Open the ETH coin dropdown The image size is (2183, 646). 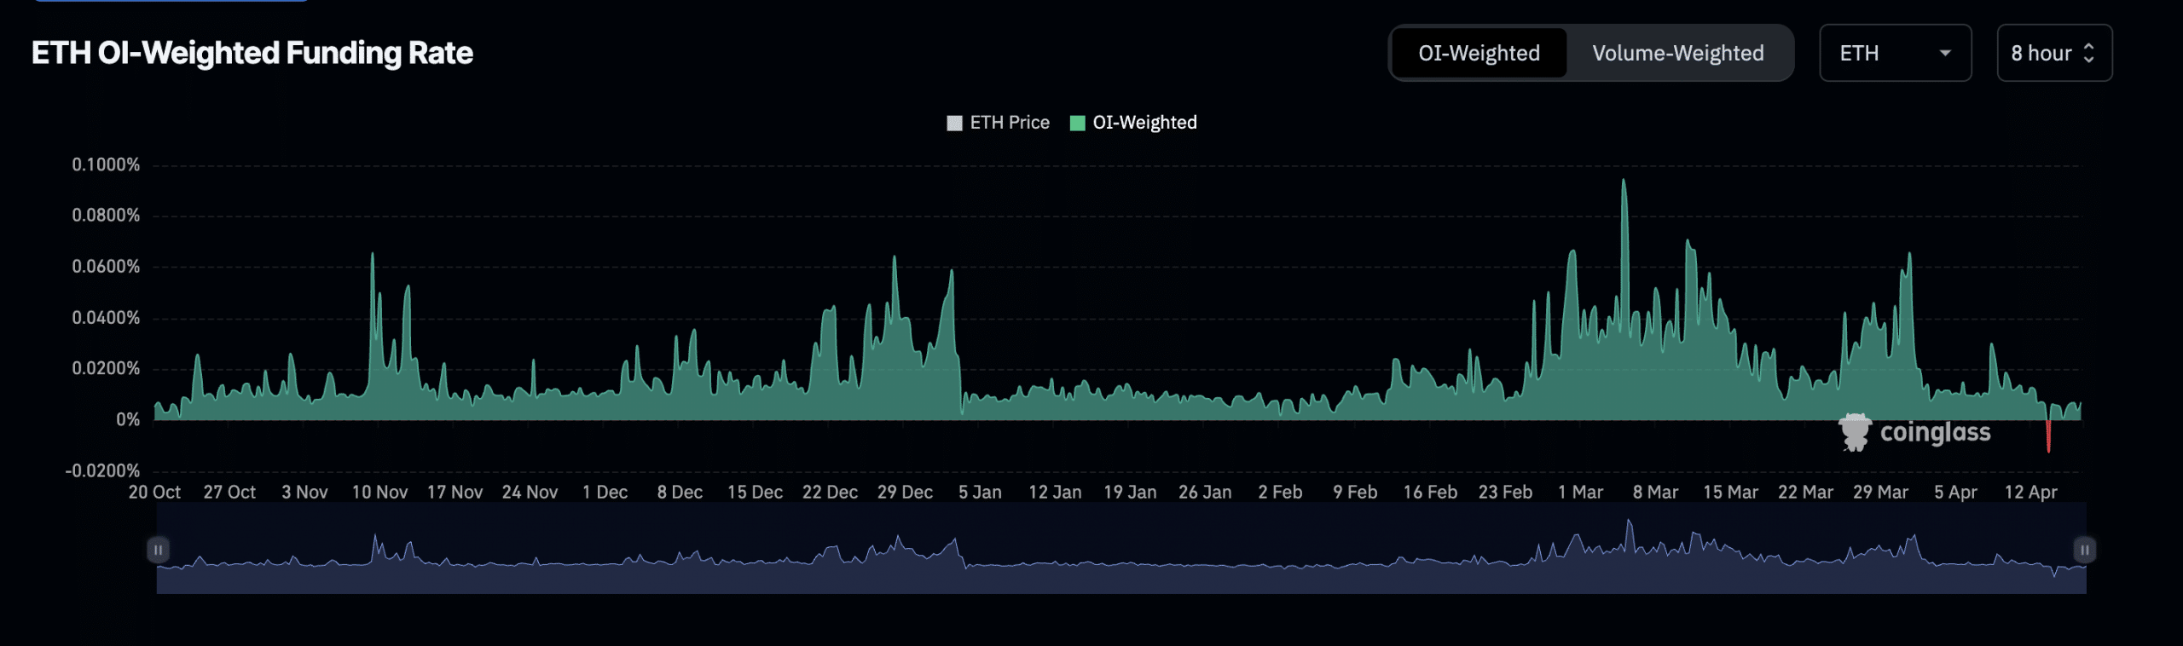coord(1895,53)
